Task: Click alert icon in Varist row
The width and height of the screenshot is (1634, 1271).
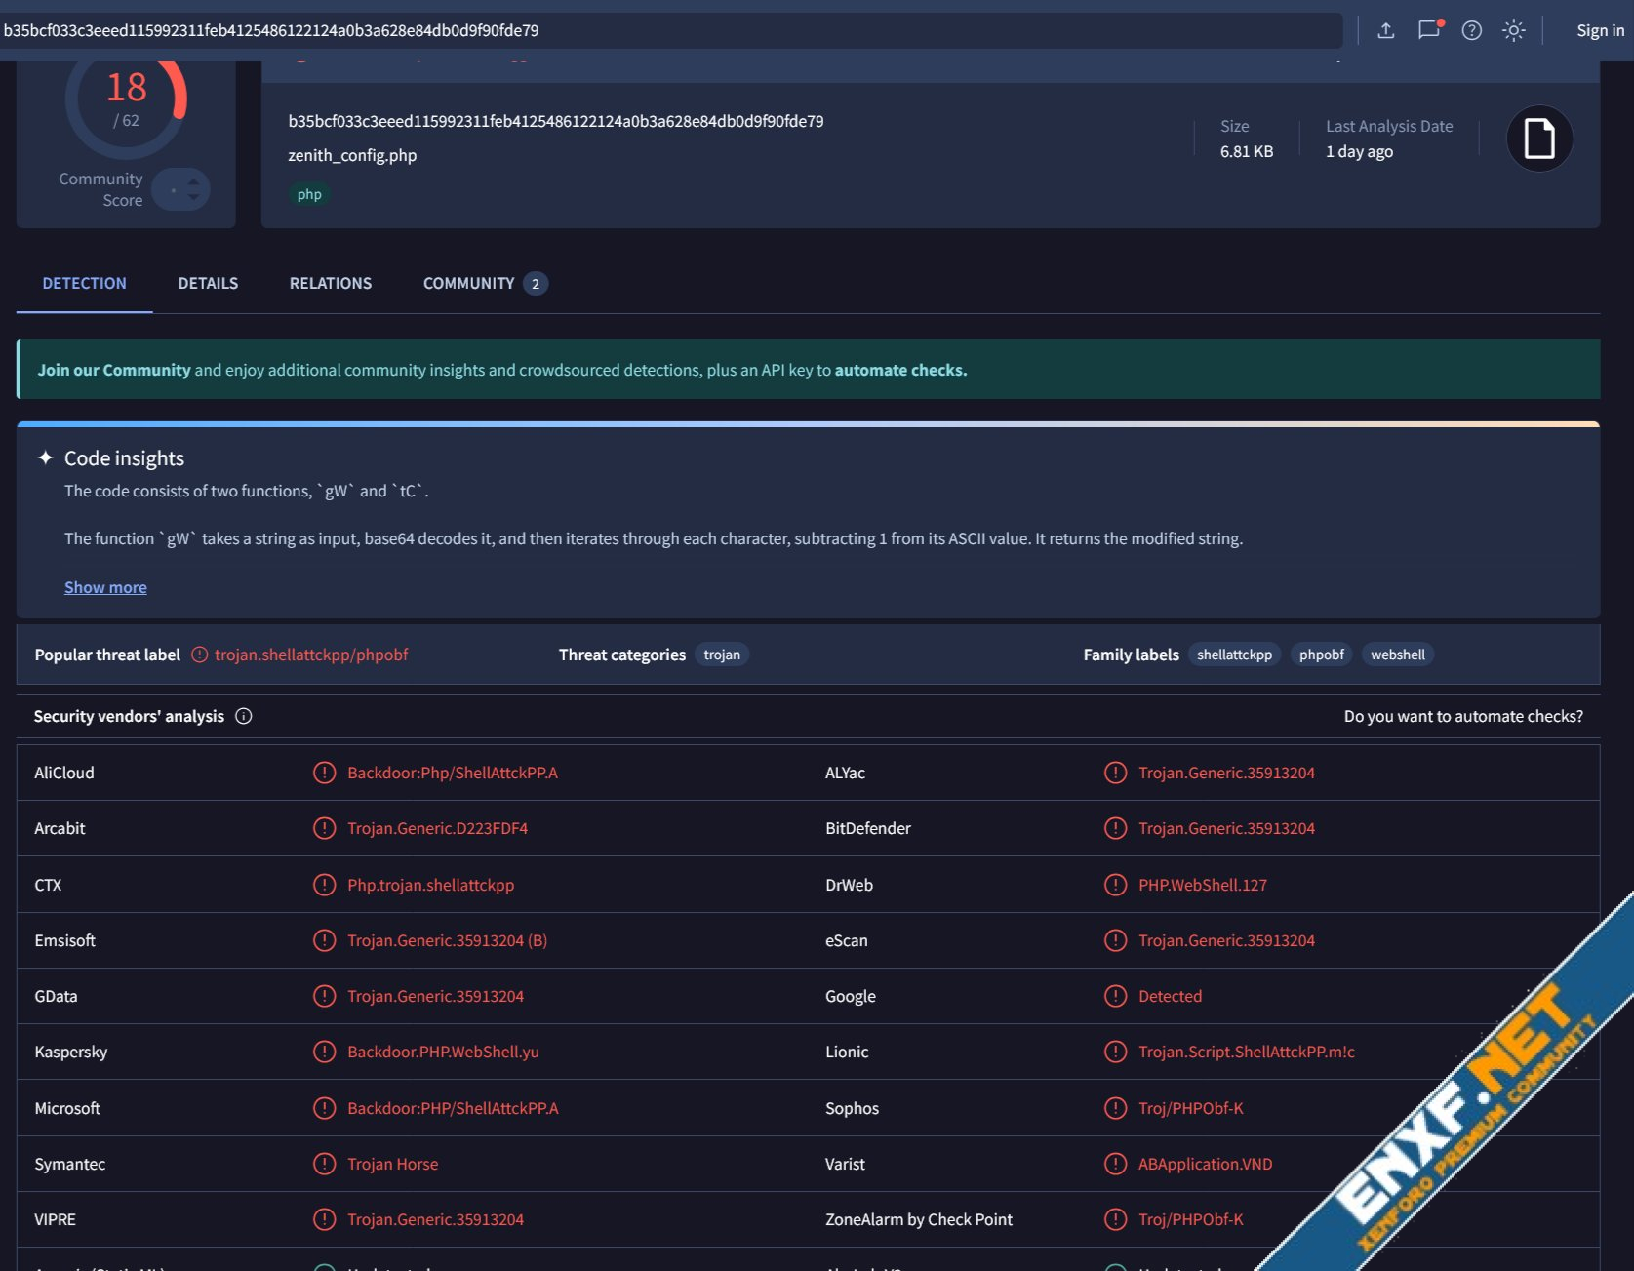Action: (1115, 1164)
